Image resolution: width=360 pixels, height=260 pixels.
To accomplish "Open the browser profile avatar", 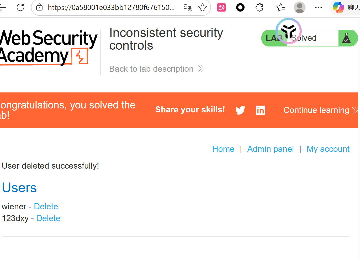I will coord(299,7).
